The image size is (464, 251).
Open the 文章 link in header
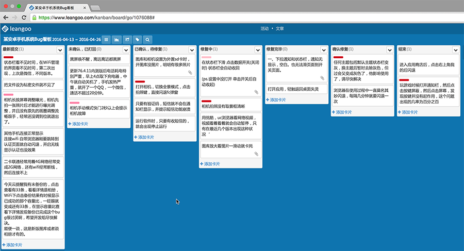[x=279, y=28]
